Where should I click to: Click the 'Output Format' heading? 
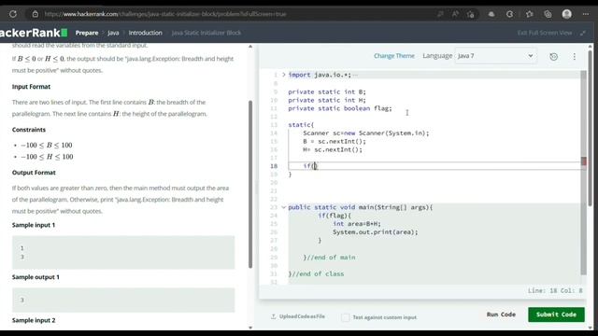(x=34, y=173)
